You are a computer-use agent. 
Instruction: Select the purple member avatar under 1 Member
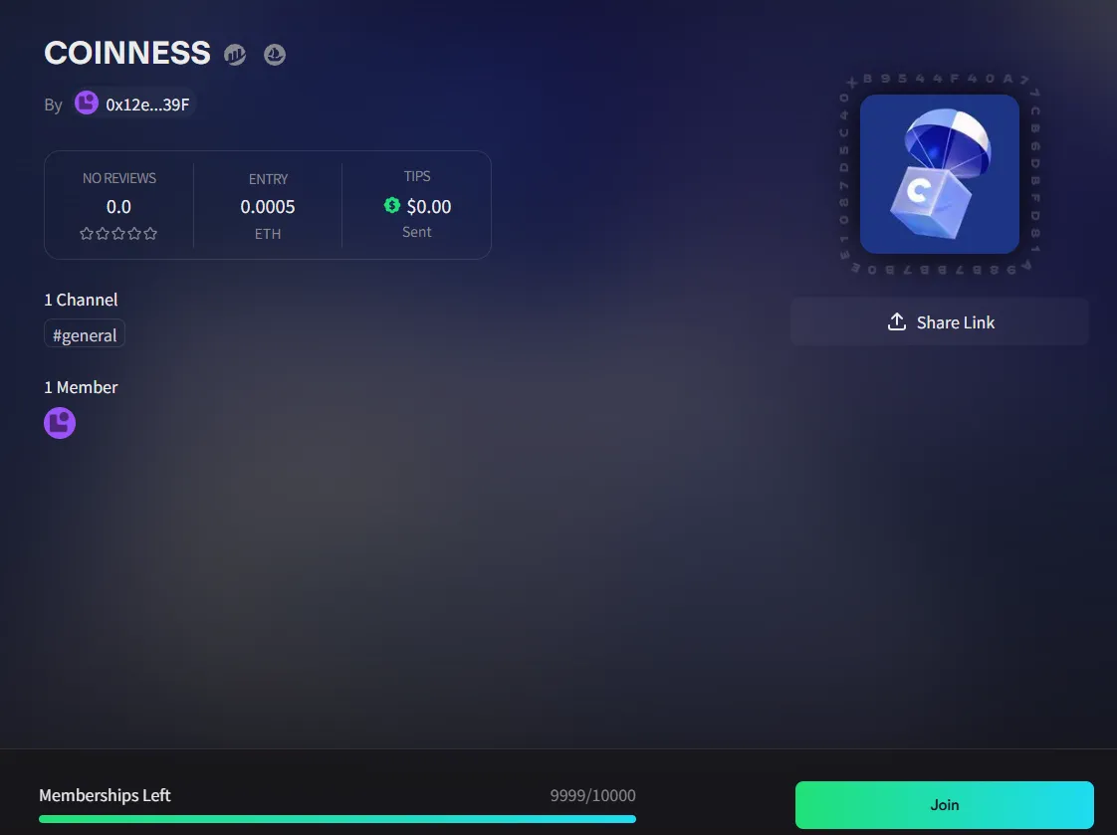click(x=60, y=423)
